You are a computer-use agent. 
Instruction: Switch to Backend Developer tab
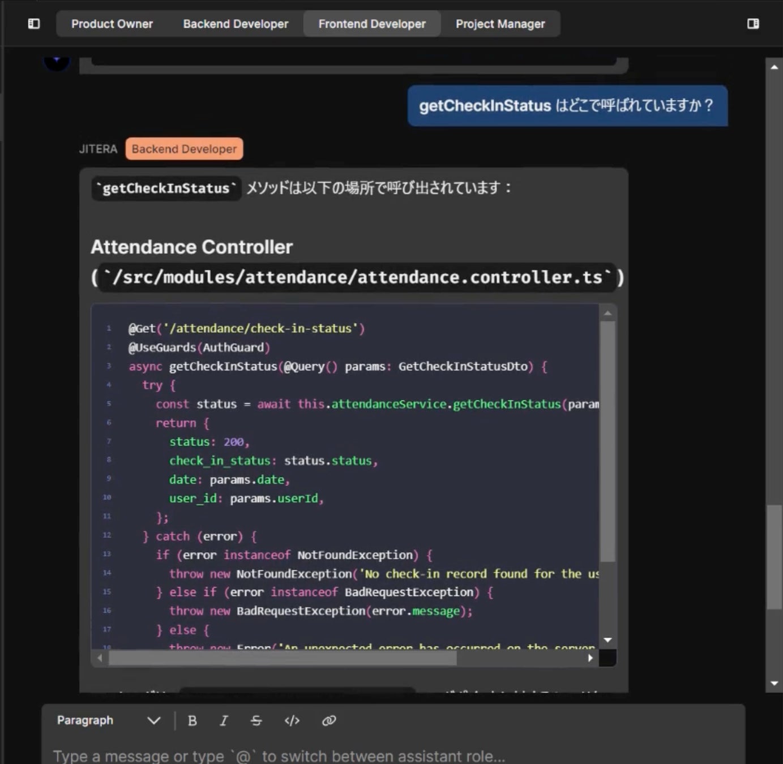[x=236, y=24]
